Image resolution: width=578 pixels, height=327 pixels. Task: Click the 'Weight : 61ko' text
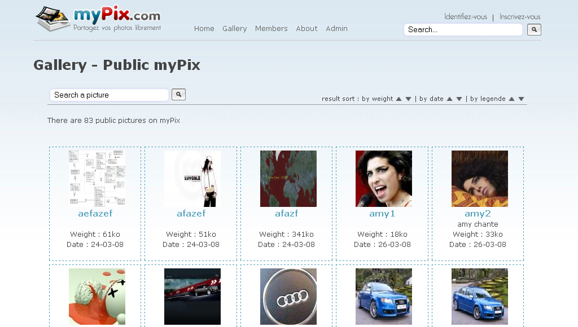tap(95, 234)
